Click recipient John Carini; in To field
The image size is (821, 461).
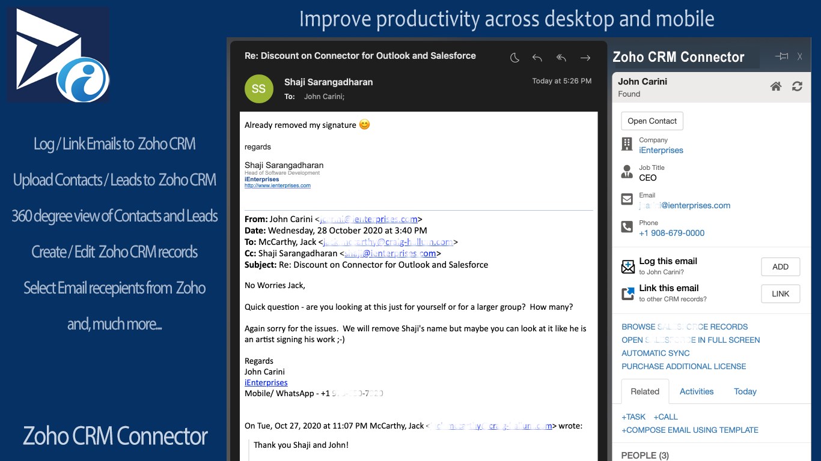(324, 97)
